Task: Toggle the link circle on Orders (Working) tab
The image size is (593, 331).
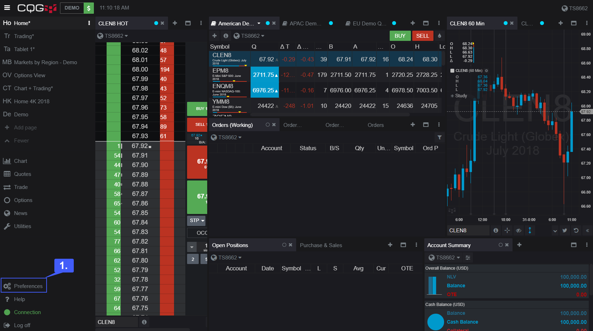Action: (268, 125)
